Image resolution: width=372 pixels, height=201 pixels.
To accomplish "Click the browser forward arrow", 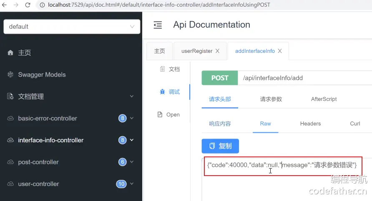I will pos(16,5).
